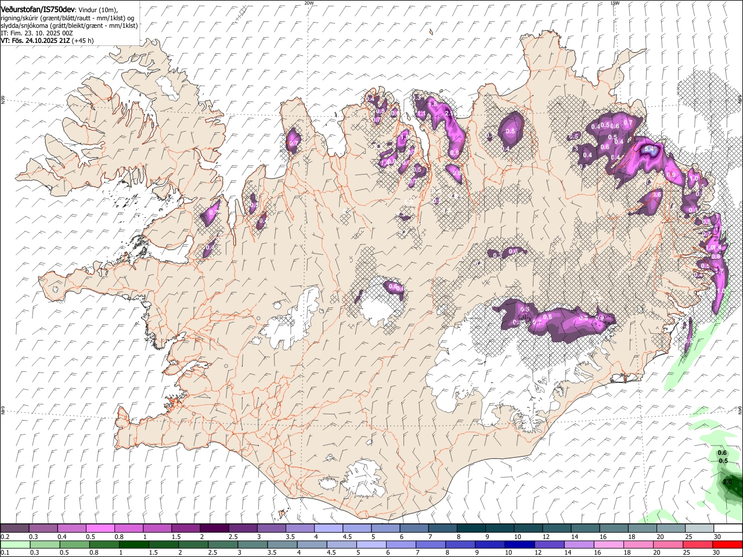Click the lower legend swatch labeled 2.5

coord(223,545)
